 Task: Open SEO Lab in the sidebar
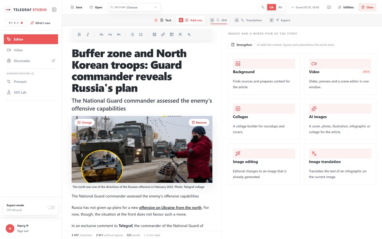click(31, 92)
